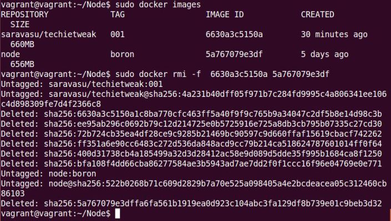Click the 660MB size value

(x=22, y=44)
